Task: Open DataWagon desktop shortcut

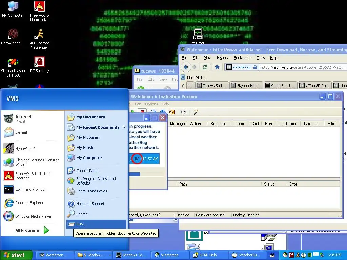Action: [x=13, y=37]
